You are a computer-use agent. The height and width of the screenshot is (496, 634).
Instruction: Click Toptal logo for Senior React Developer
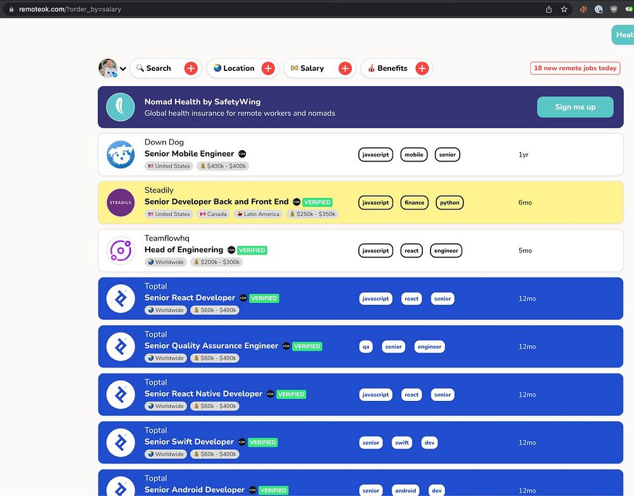click(120, 298)
